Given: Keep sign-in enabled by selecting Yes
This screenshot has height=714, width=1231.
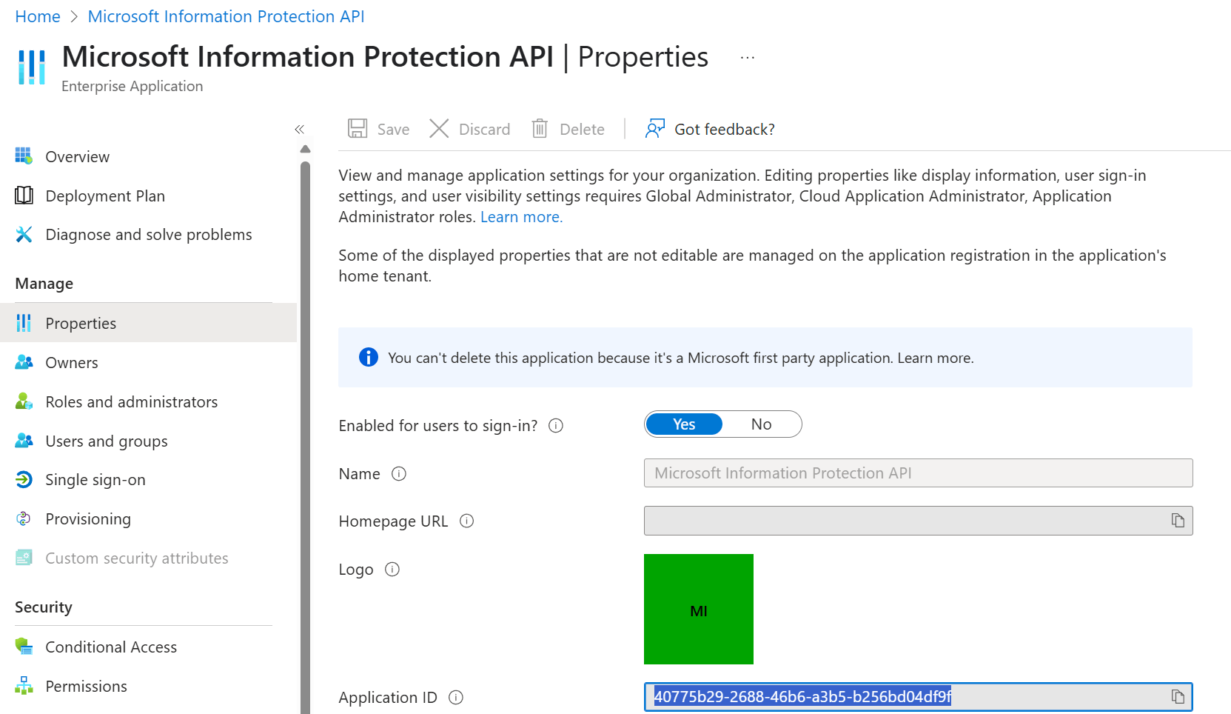Looking at the screenshot, I should click(x=683, y=424).
